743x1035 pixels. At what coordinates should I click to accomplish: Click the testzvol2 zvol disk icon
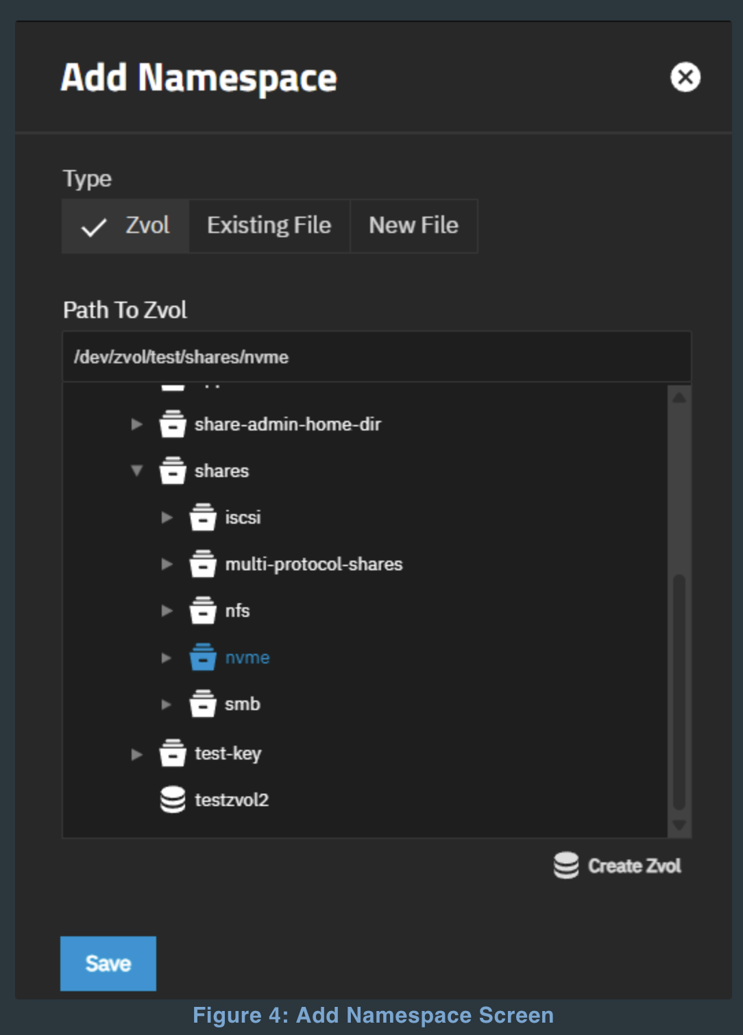[173, 799]
